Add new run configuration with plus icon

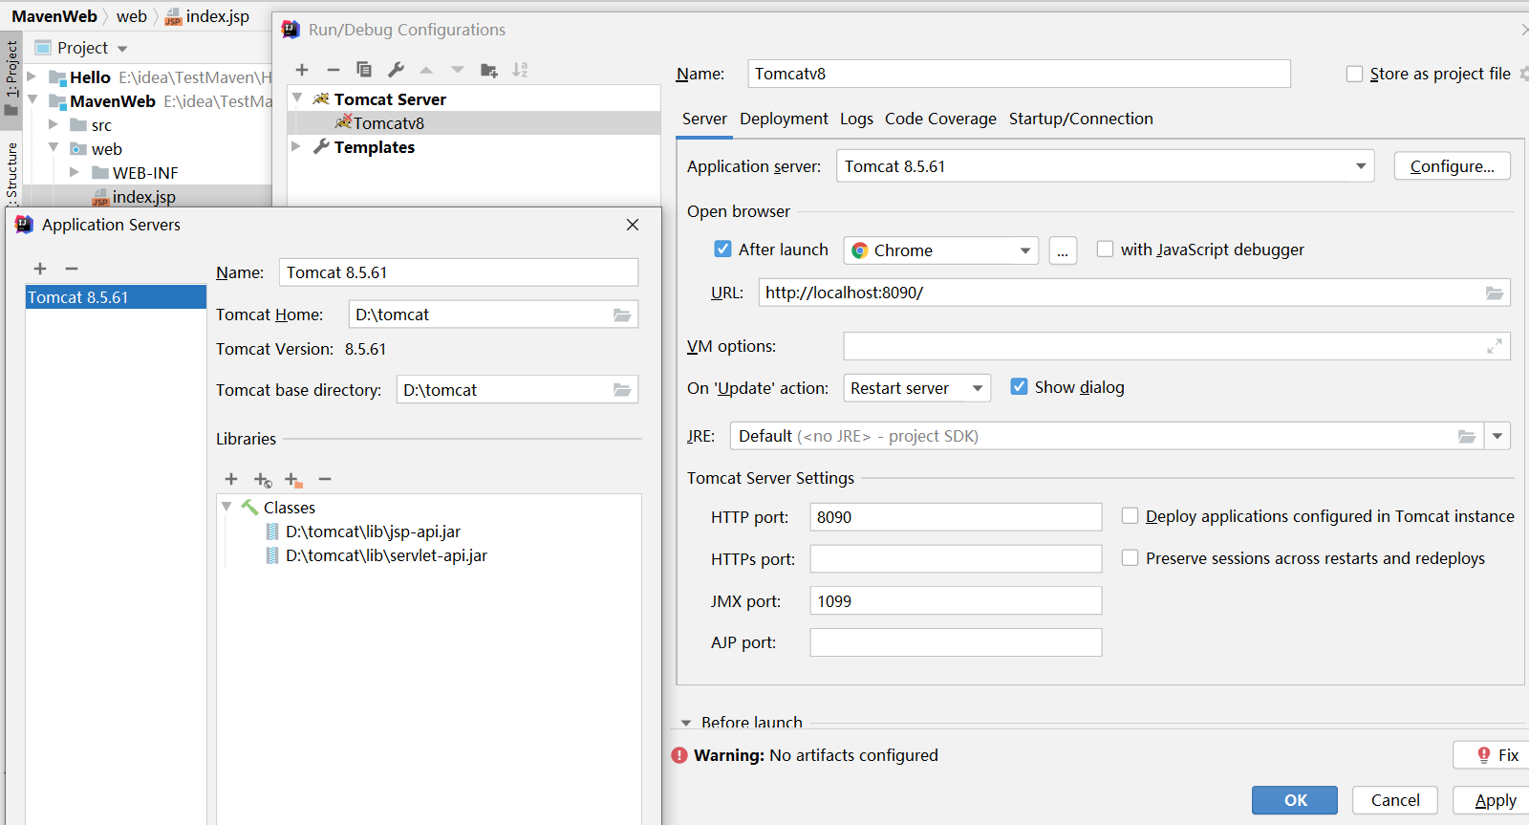pyautogui.click(x=302, y=70)
